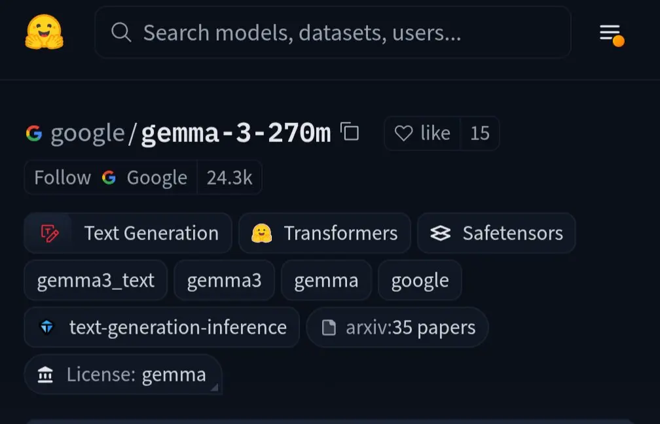Open the hamburger menu with notification dot
The height and width of the screenshot is (424, 660).
[x=612, y=35]
